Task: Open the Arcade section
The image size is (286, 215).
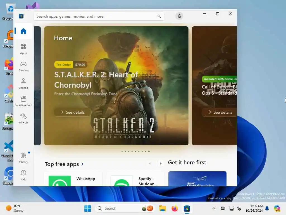Action: [x=23, y=84]
